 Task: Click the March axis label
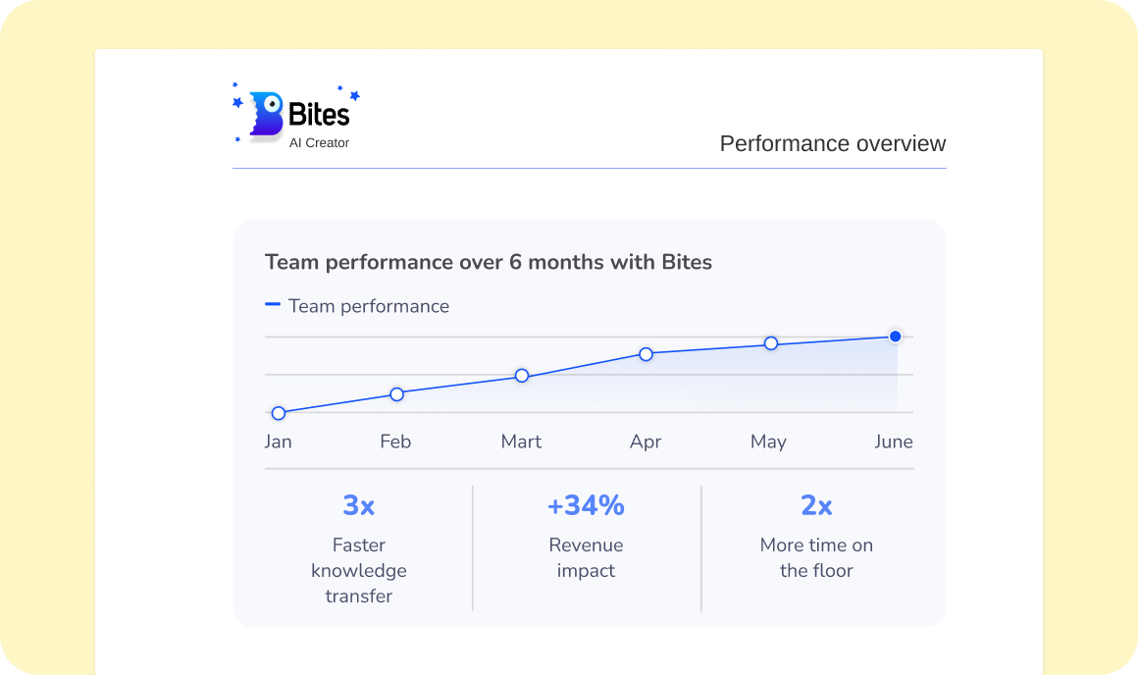point(521,441)
